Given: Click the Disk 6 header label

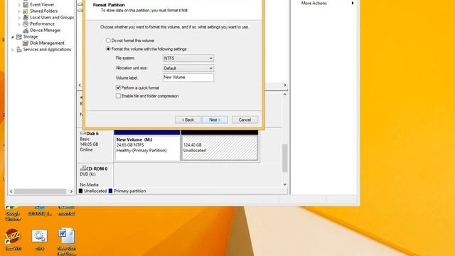Looking at the screenshot, I should 92,134.
